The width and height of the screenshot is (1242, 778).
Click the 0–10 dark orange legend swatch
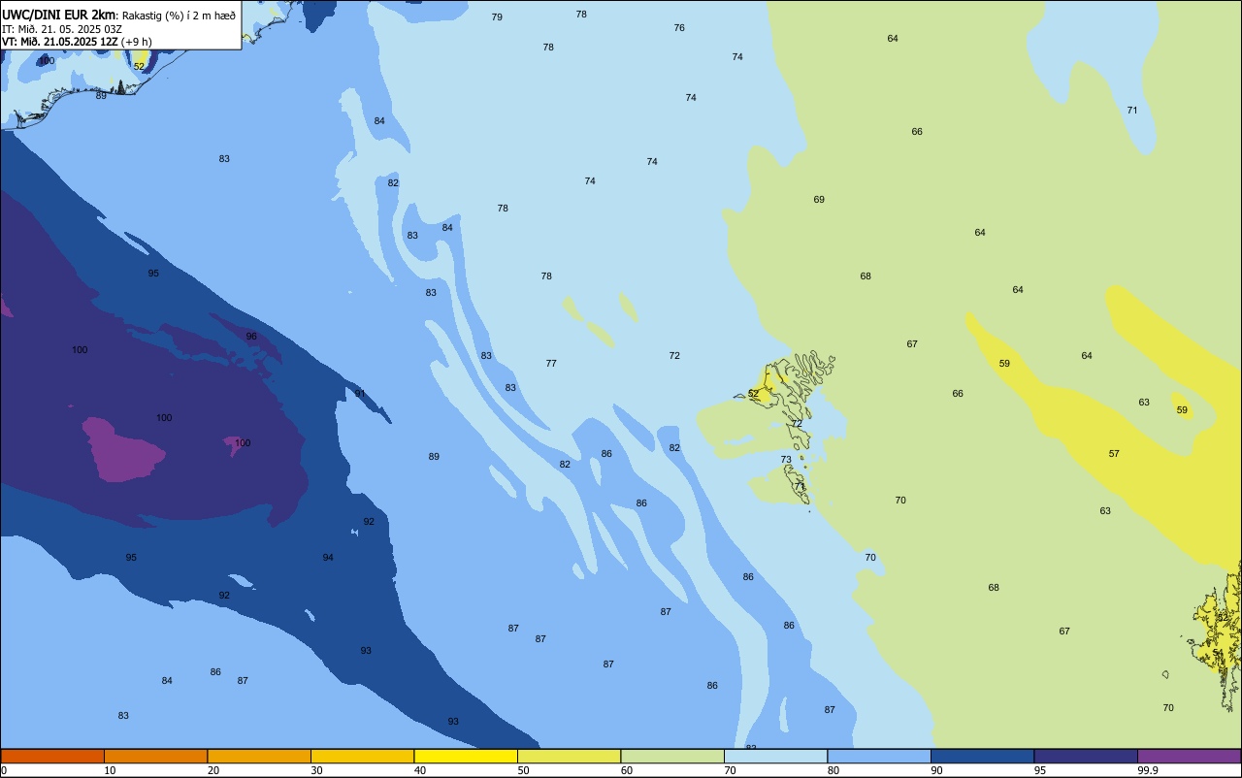pos(52,756)
